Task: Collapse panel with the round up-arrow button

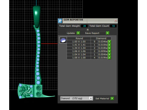Action: click(x=88, y=30)
